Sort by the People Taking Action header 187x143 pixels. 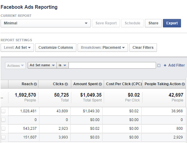click(x=164, y=84)
